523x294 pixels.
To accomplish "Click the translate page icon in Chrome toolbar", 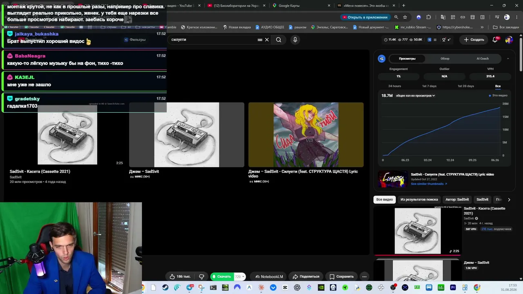I will (x=443, y=17).
